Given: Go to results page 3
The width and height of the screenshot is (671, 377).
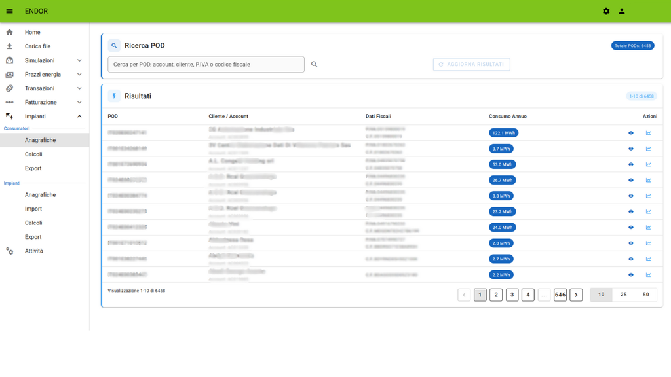Looking at the screenshot, I should [512, 295].
